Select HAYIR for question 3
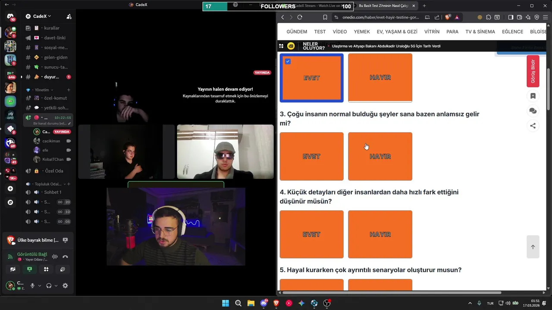Image resolution: width=552 pixels, height=310 pixels. (x=380, y=156)
